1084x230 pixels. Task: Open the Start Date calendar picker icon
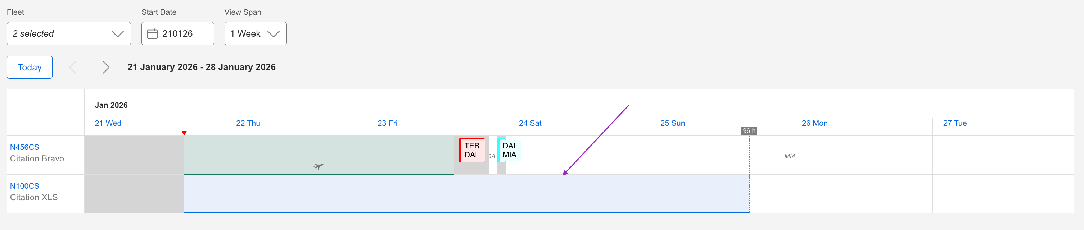152,34
